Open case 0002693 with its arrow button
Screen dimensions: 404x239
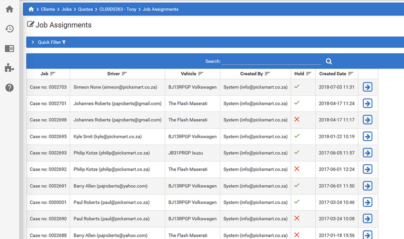(367, 153)
